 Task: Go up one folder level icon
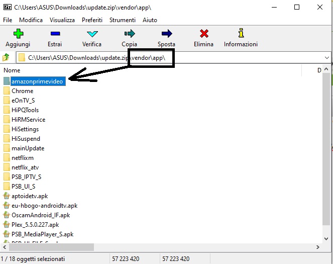[x=6, y=57]
